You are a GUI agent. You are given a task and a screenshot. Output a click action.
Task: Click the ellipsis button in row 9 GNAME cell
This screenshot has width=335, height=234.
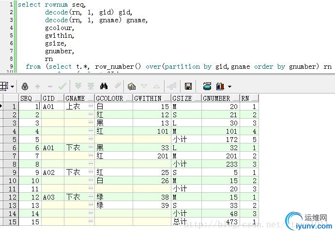click(91, 172)
